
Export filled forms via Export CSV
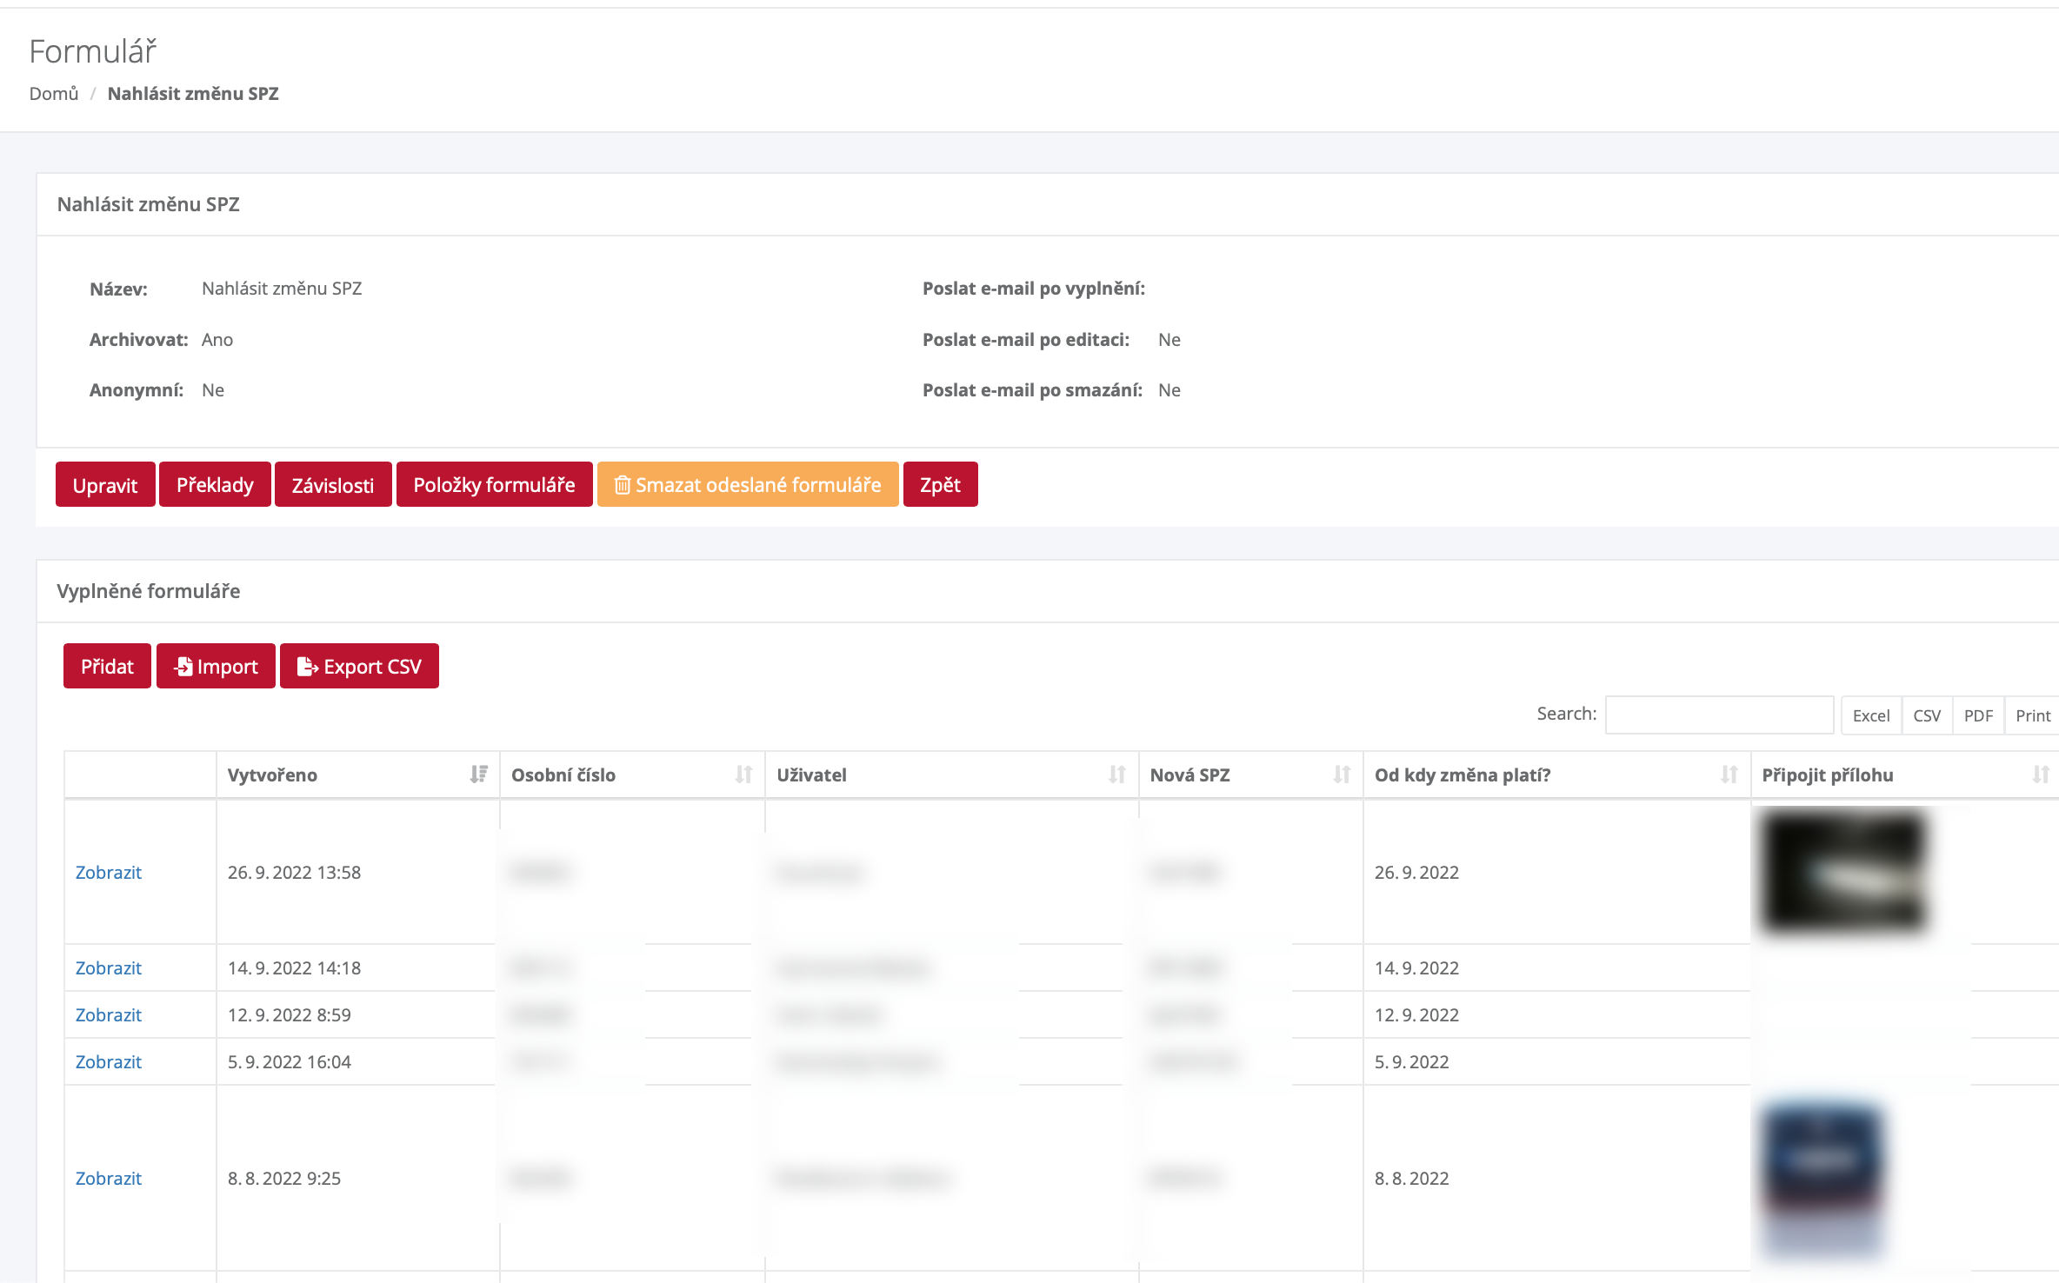point(359,667)
